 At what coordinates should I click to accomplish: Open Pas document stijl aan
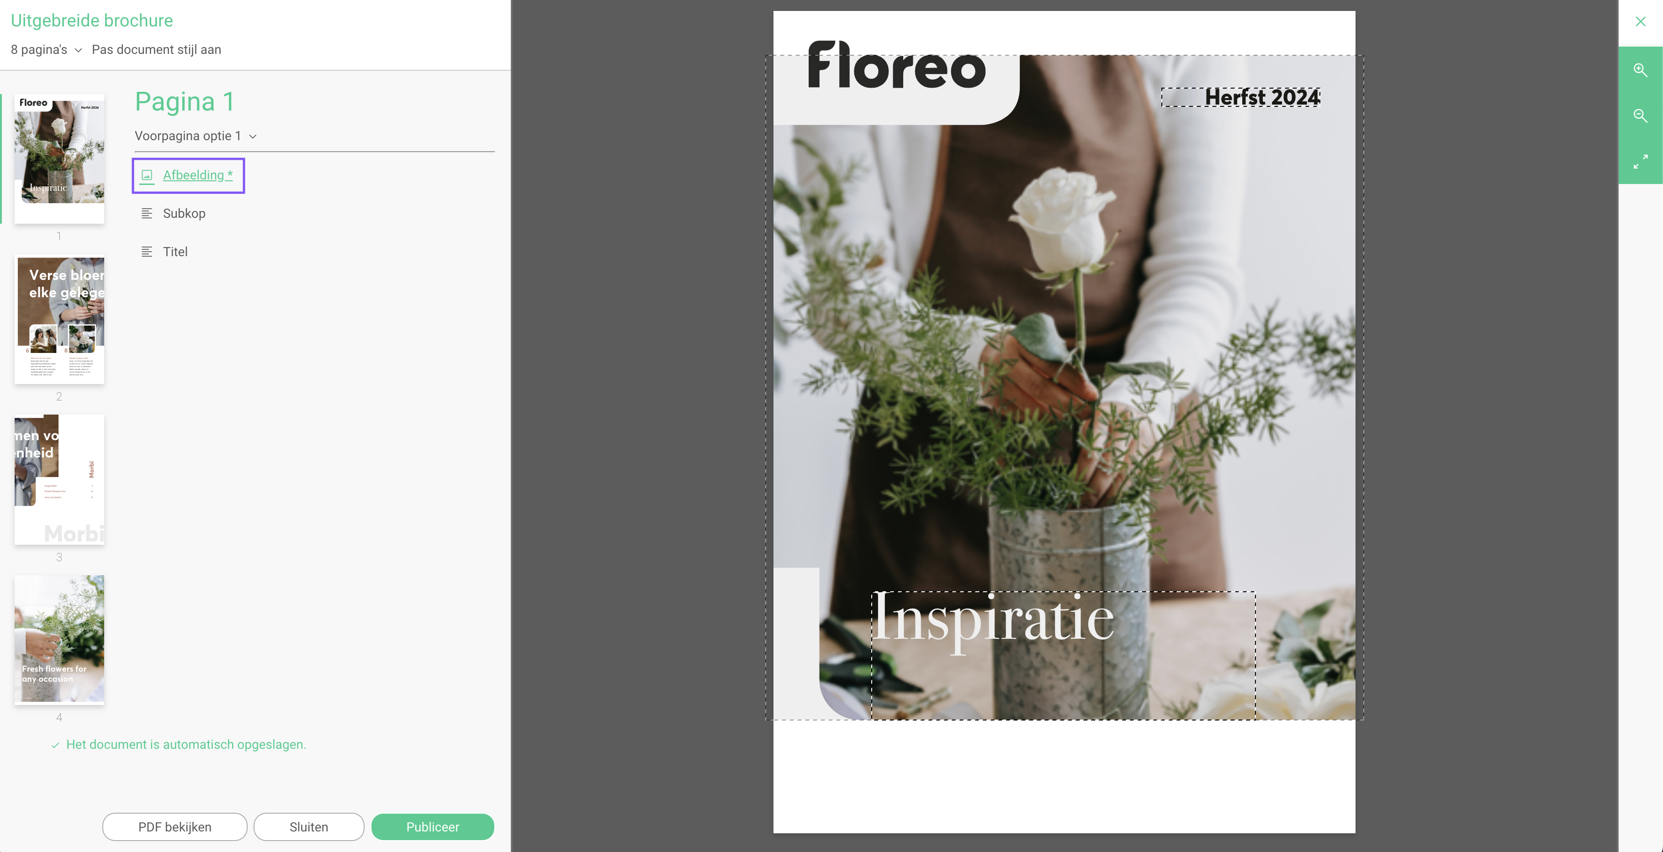pyautogui.click(x=156, y=50)
